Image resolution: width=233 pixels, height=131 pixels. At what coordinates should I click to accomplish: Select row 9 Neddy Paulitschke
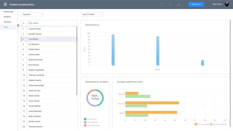(x=49, y=70)
